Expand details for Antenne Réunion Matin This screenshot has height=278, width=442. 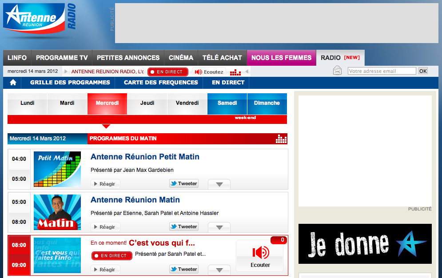click(x=219, y=227)
